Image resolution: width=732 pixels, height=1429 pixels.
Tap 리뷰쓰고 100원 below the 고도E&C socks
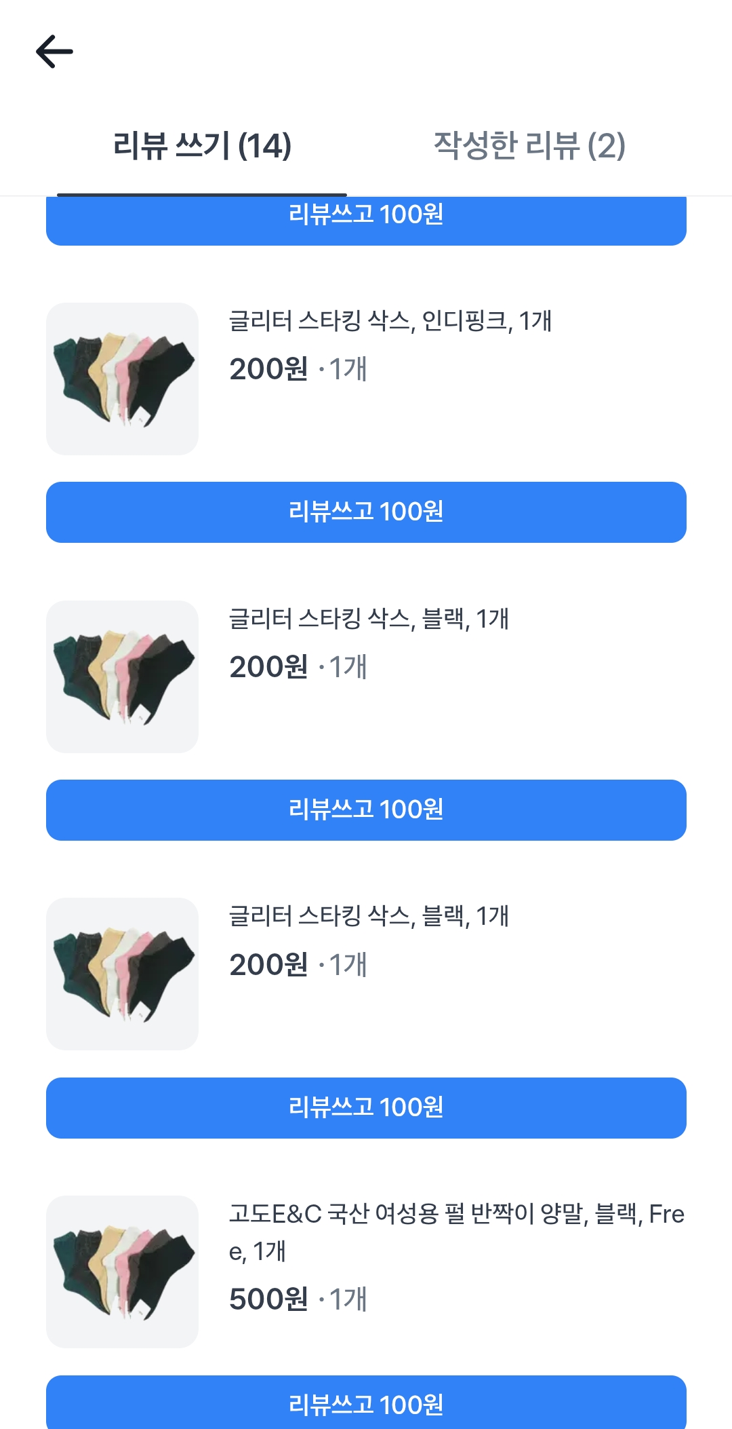366,1403
